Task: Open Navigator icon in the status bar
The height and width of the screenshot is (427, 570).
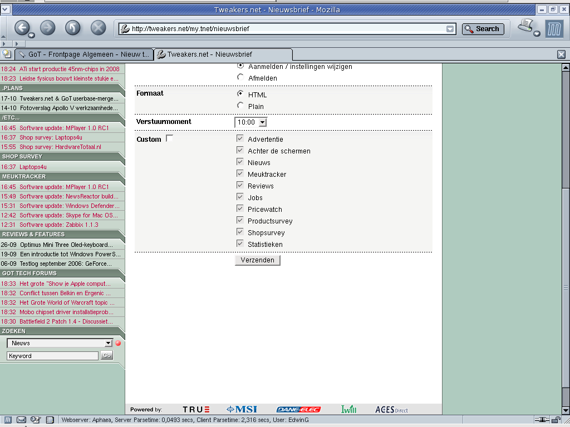Action: 8,420
